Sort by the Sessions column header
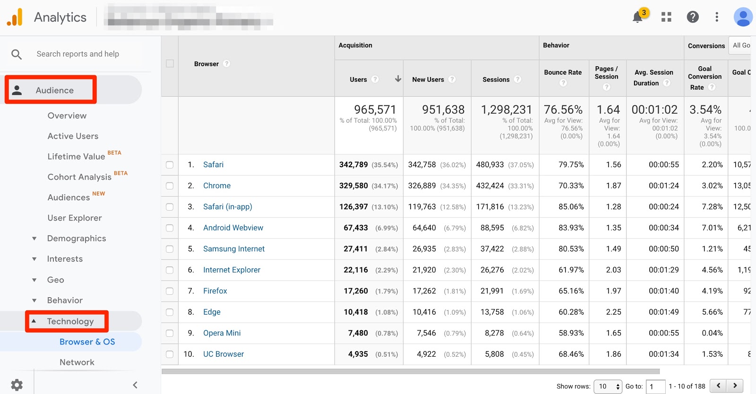The image size is (756, 394). [x=496, y=79]
